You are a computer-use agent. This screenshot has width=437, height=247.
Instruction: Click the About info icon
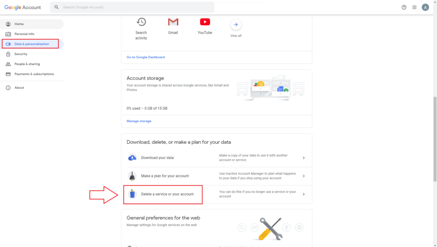pos(8,88)
